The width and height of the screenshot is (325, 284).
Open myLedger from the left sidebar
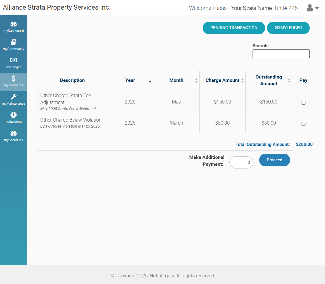click(x=14, y=63)
